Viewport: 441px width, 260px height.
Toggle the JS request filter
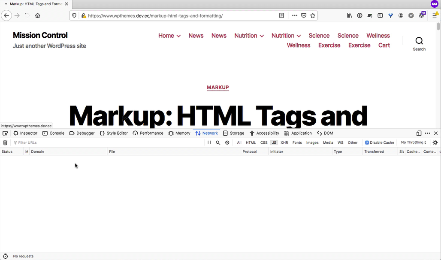[274, 142]
